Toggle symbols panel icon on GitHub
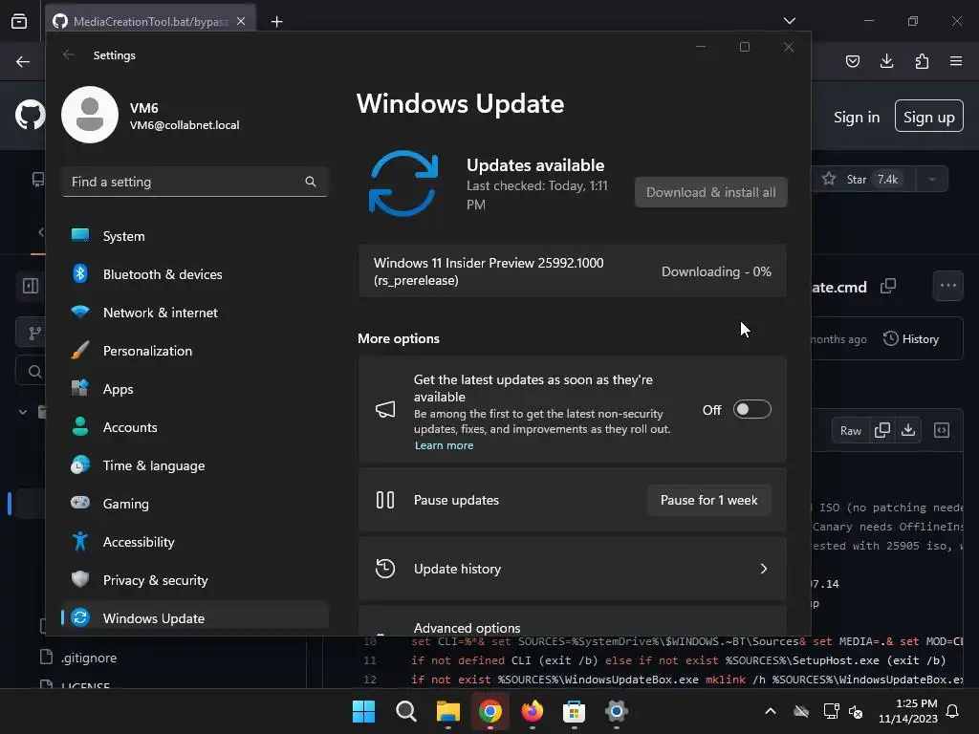The width and height of the screenshot is (979, 734). (942, 431)
